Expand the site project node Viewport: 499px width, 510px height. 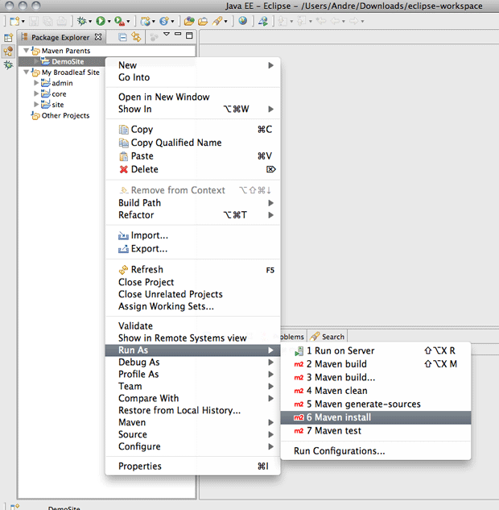tap(36, 105)
